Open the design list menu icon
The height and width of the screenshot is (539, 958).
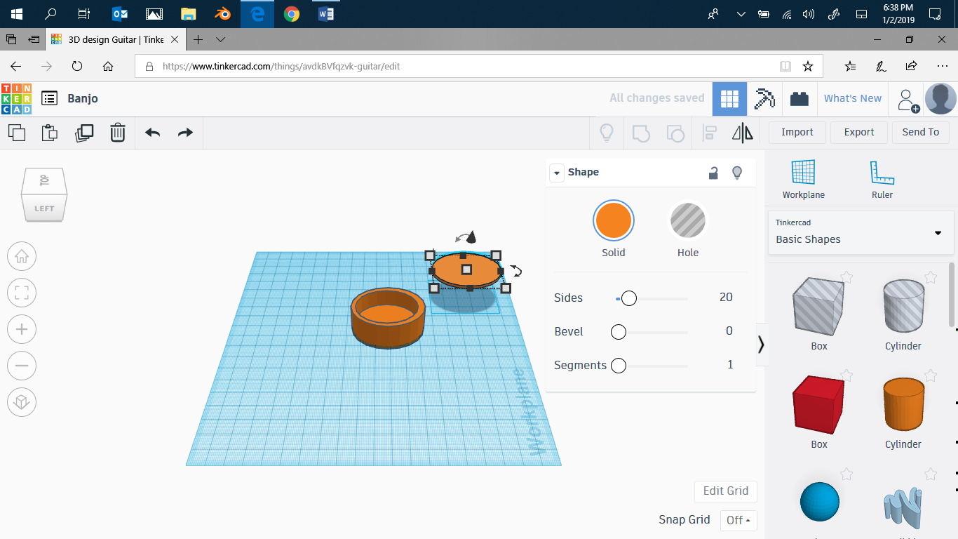(49, 98)
